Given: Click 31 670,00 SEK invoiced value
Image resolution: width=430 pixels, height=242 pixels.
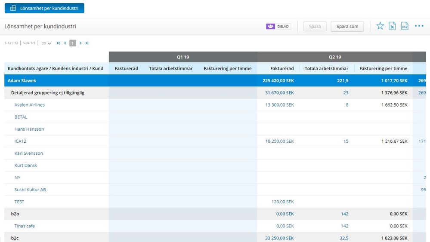Looking at the screenshot, I should 279,93.
